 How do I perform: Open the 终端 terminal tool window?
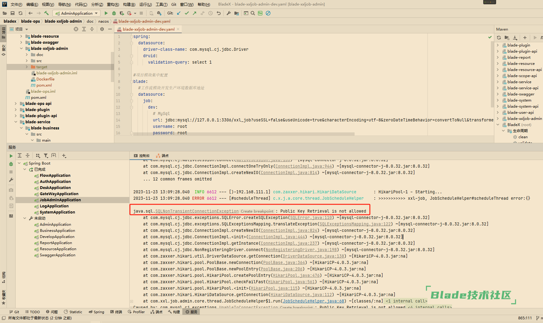tap(116, 312)
